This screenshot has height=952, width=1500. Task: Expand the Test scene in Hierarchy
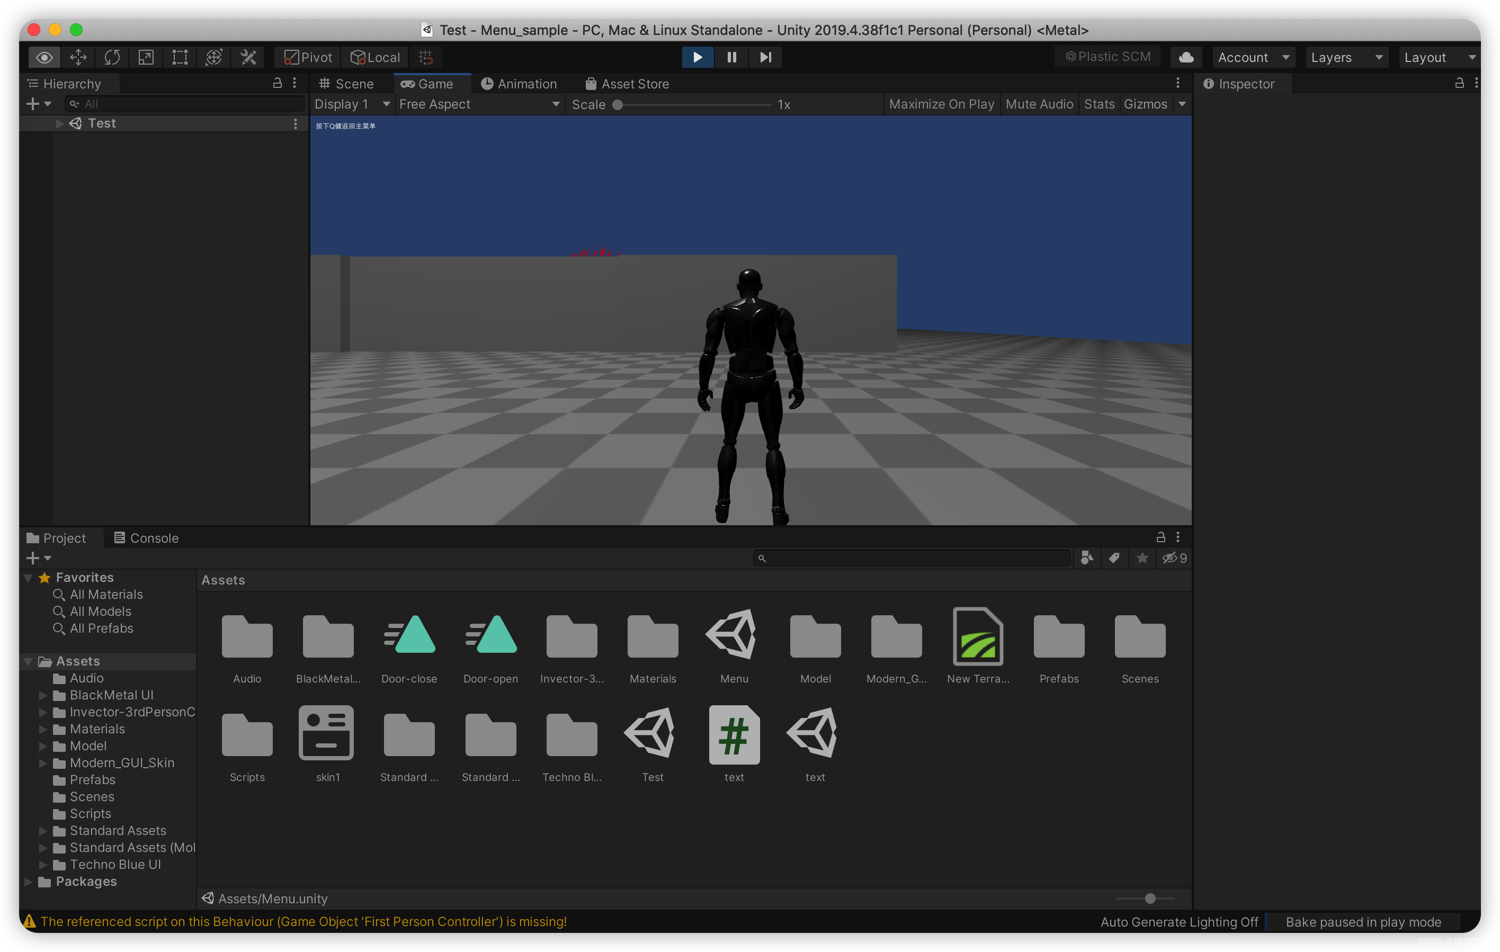pyautogui.click(x=60, y=123)
